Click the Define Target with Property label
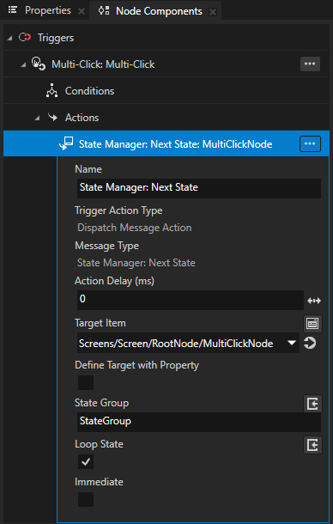 (x=137, y=365)
